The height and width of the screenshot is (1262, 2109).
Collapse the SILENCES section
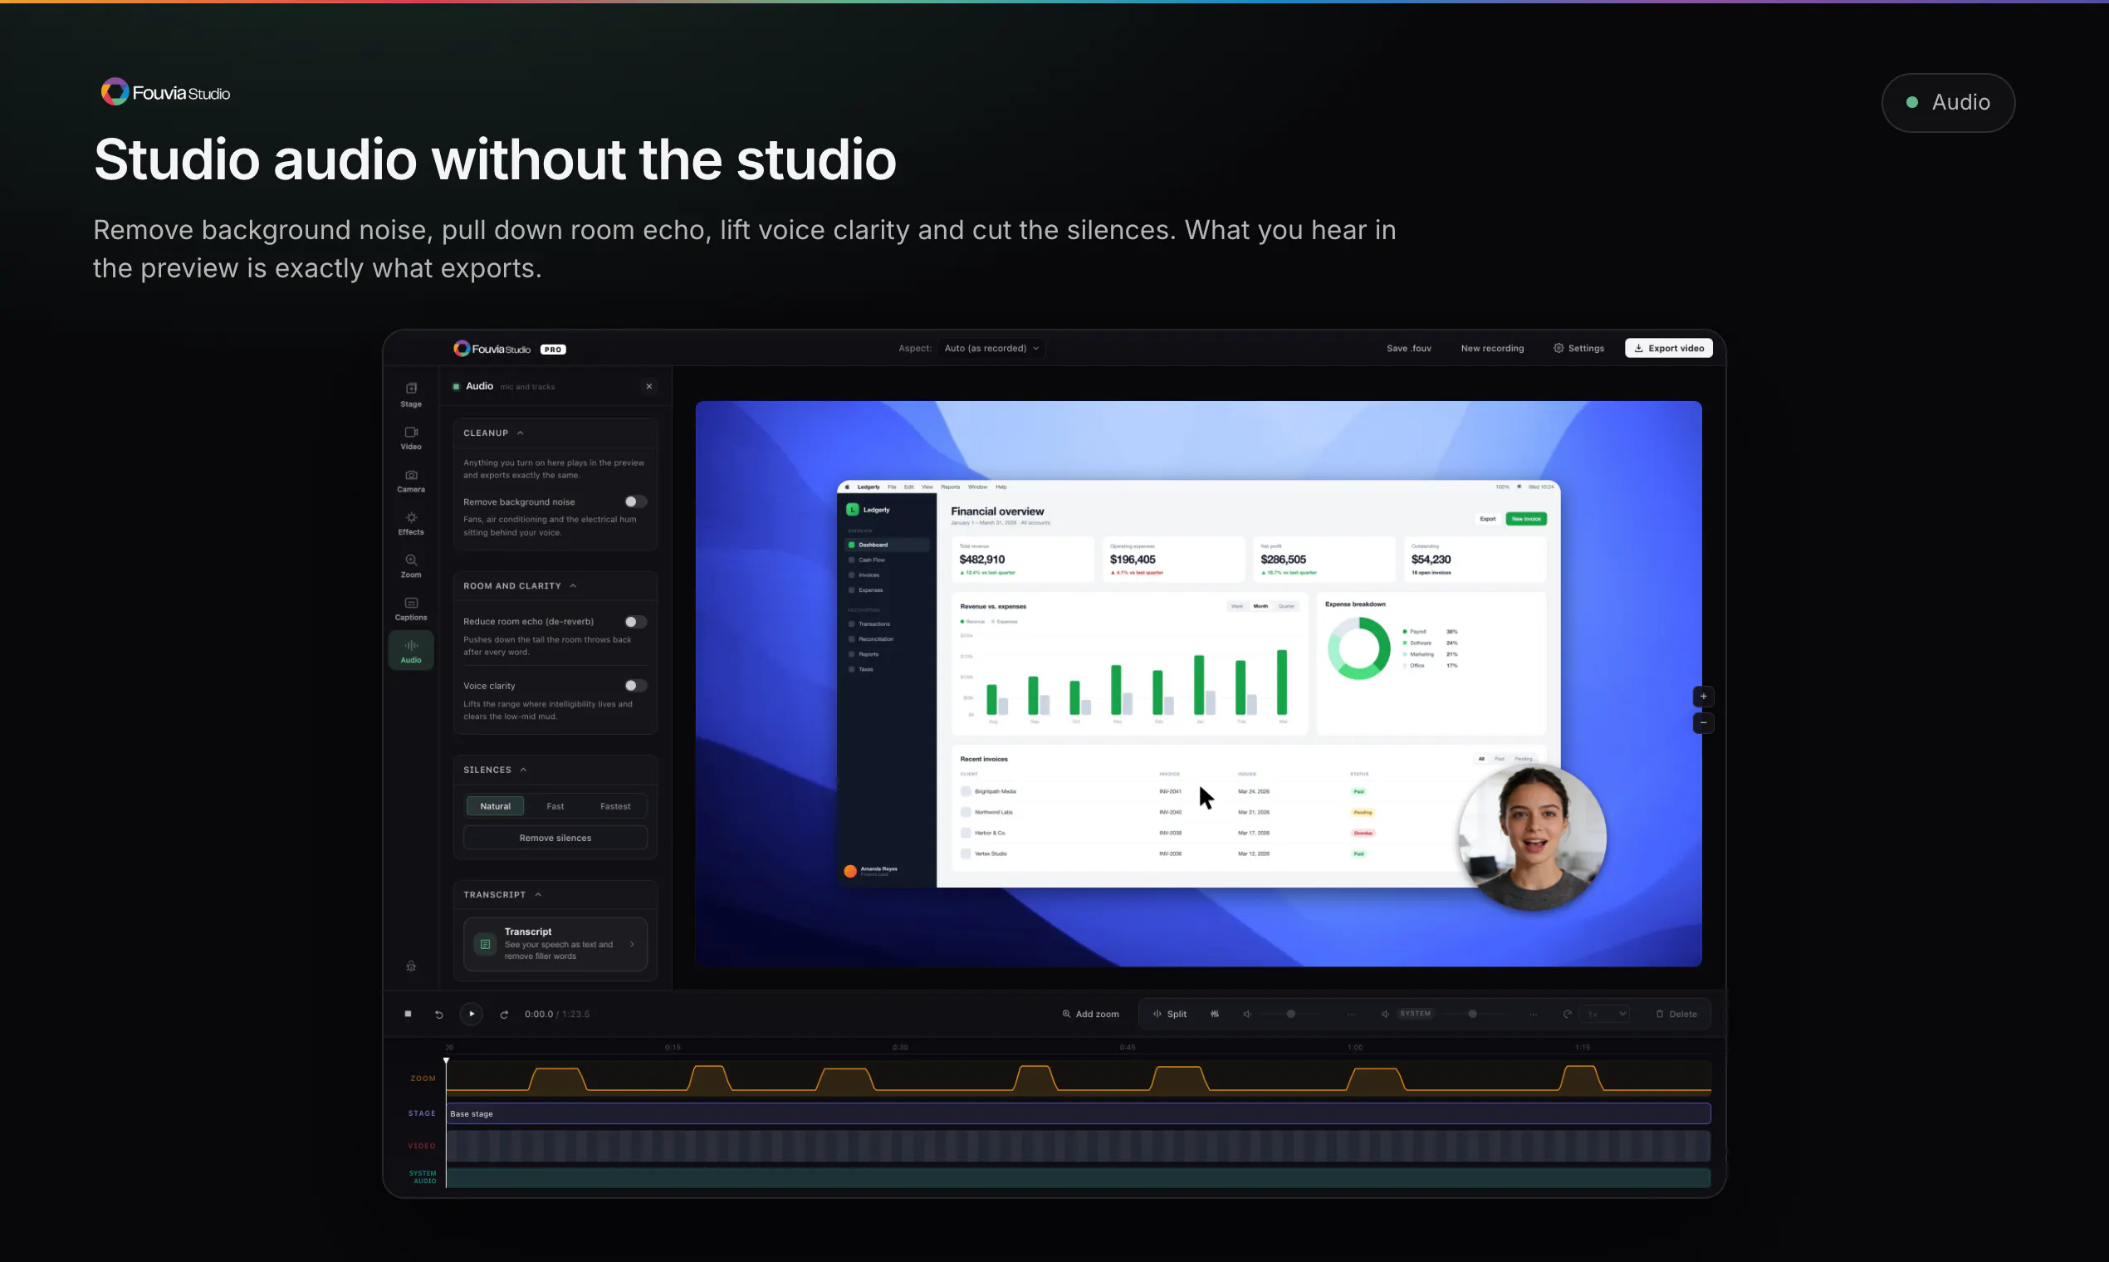496,770
